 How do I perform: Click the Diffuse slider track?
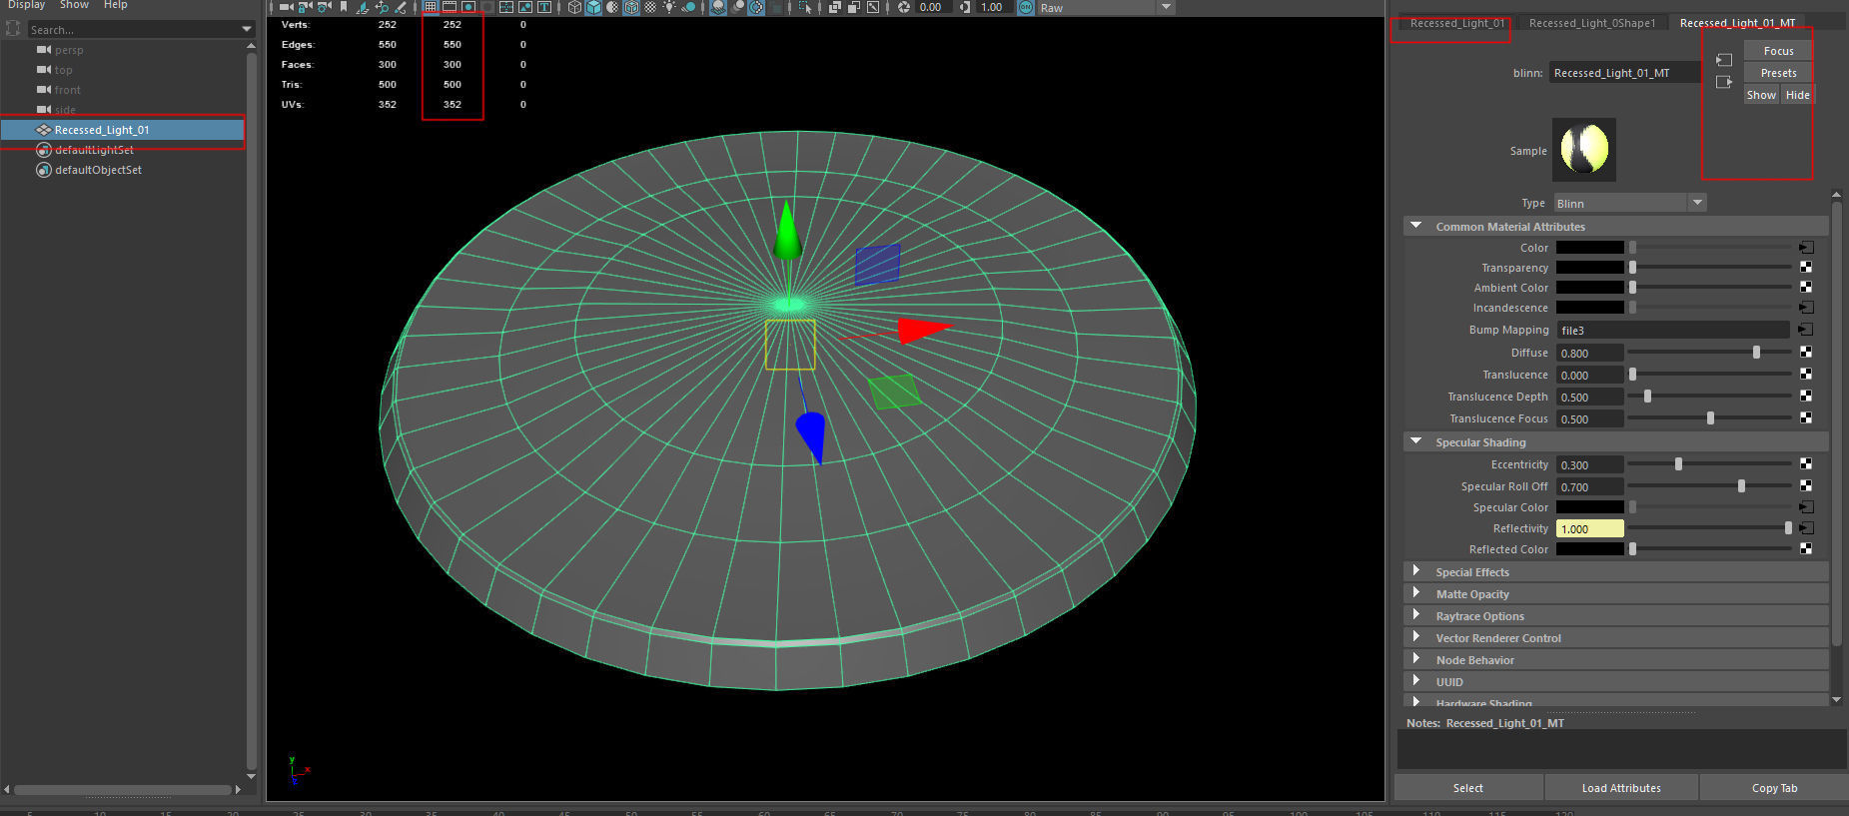click(1709, 352)
